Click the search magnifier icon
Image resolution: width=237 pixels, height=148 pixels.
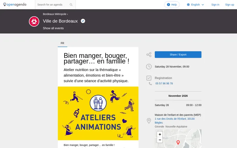tap(71, 5)
